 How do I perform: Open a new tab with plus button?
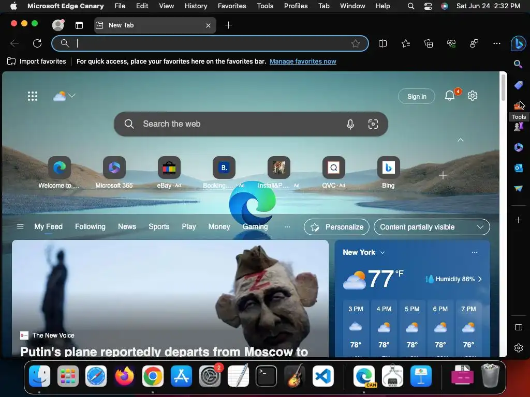228,25
